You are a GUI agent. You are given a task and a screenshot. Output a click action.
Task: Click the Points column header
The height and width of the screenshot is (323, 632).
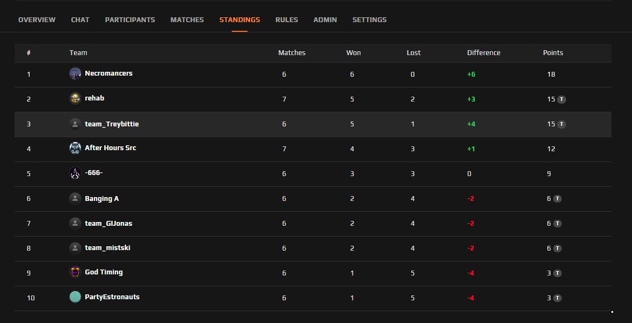pos(553,52)
